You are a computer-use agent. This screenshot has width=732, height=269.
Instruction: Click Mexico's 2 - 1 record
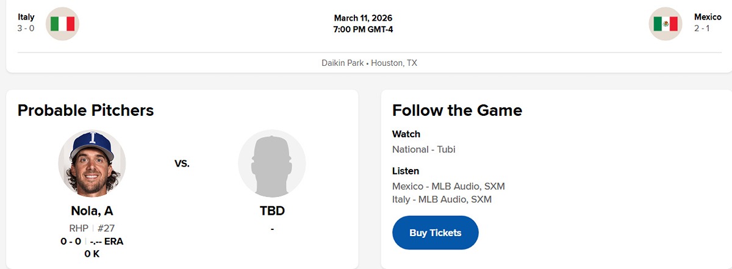[x=708, y=29]
